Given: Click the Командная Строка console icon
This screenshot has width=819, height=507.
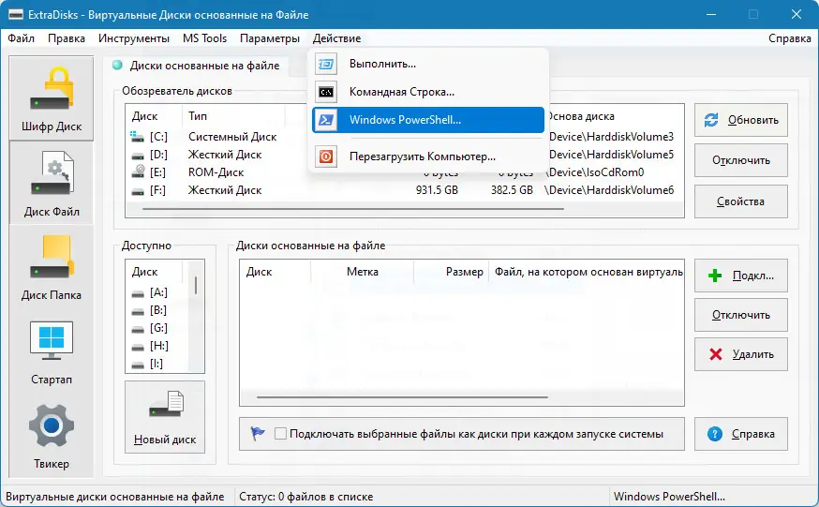Looking at the screenshot, I should [326, 92].
